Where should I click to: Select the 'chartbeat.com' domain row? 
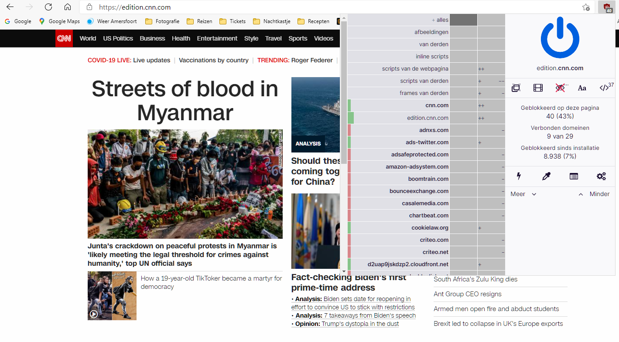398,216
